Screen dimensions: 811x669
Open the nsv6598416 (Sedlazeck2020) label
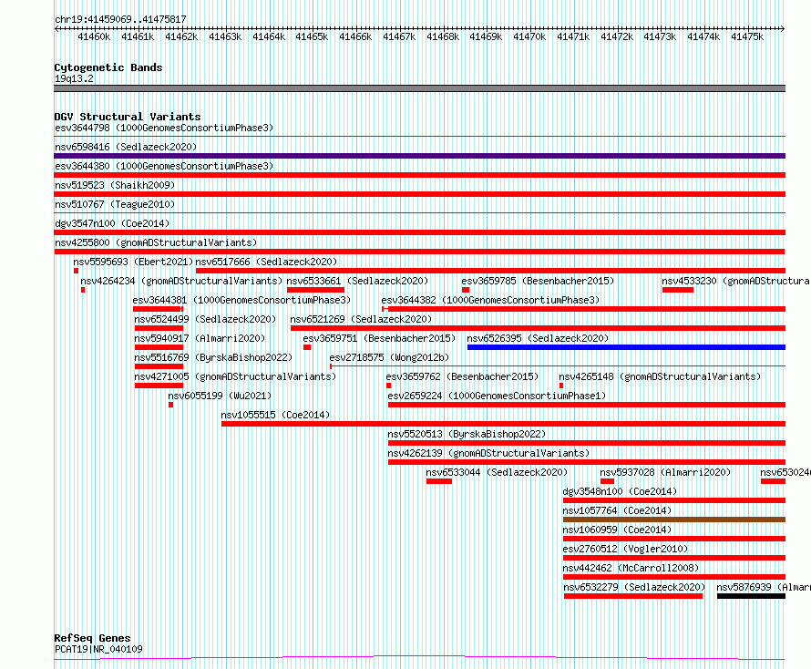(126, 147)
